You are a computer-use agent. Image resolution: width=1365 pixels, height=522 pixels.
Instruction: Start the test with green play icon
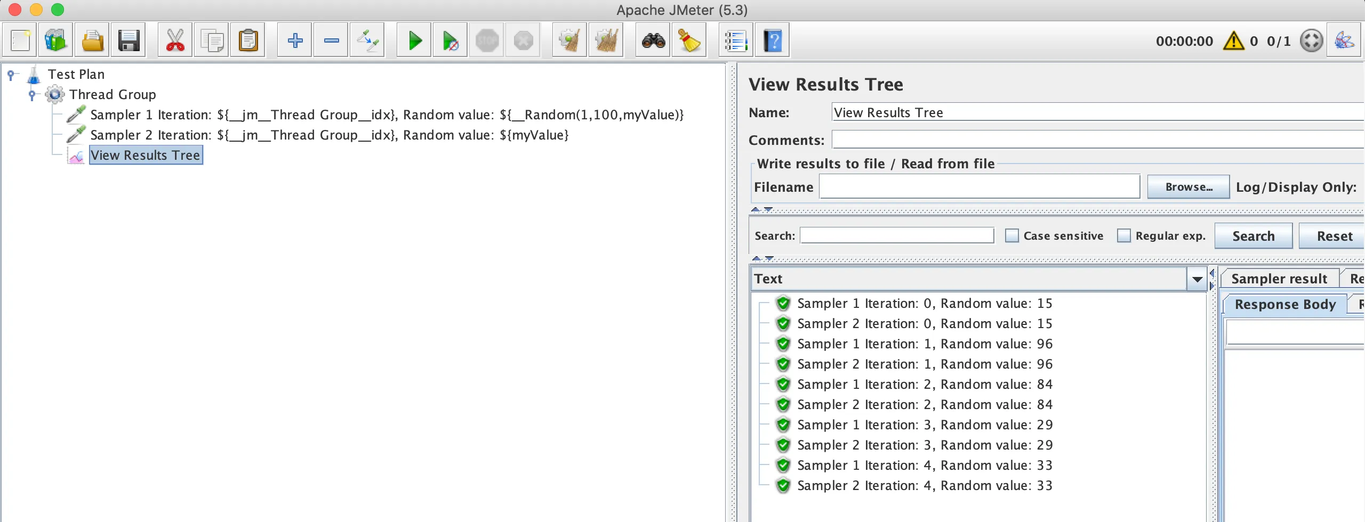(414, 40)
